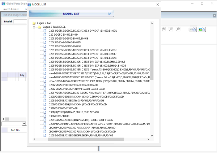Click zoom in magnifier in main window
Image resolution: width=217 pixels, height=153 pixels.
point(163,29)
